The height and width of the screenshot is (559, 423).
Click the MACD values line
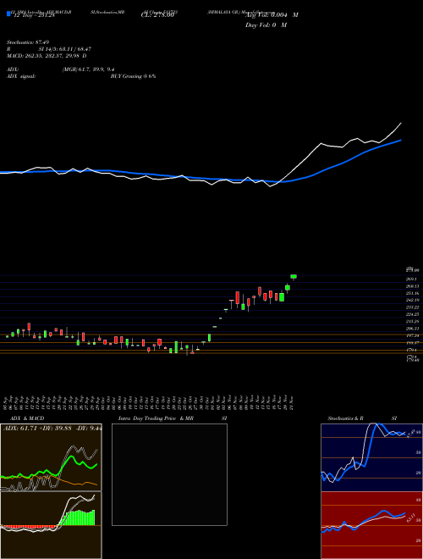(47, 56)
